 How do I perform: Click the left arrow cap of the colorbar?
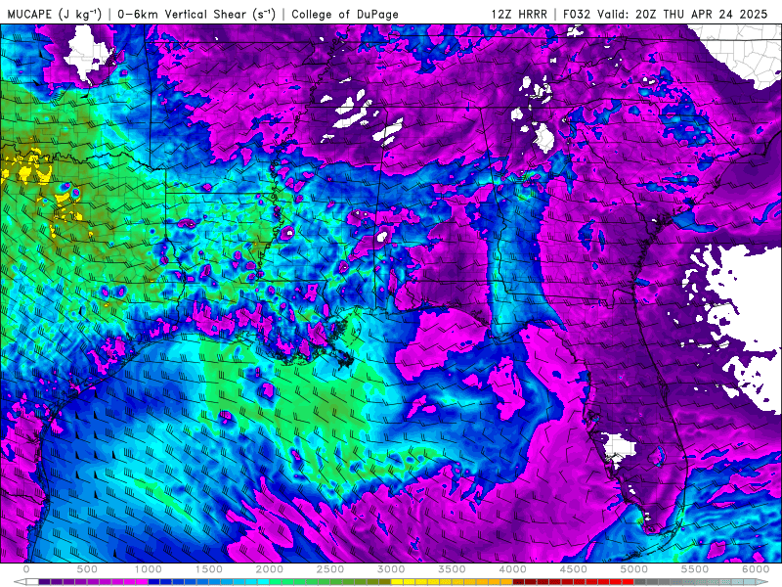click(x=20, y=582)
